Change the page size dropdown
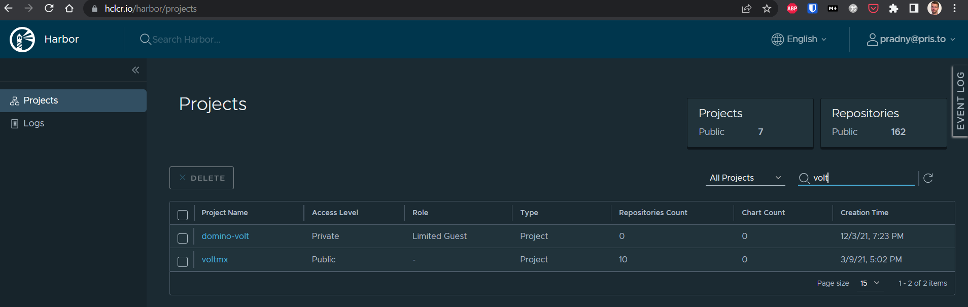 point(870,283)
